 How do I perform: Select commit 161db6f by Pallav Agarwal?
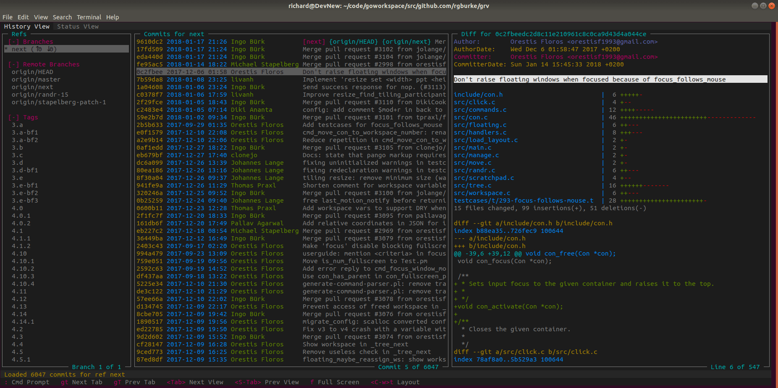tap(291, 223)
